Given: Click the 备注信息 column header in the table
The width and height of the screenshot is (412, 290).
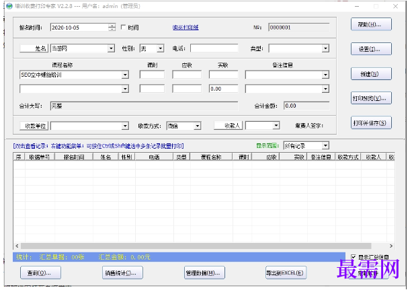Looking at the screenshot, I should pos(321,157).
